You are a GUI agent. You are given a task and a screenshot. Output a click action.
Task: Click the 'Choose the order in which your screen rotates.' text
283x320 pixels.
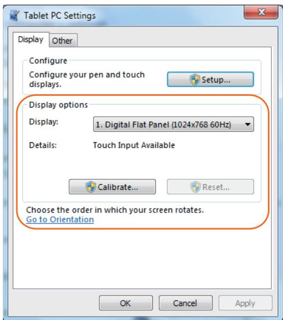pyautogui.click(x=115, y=210)
